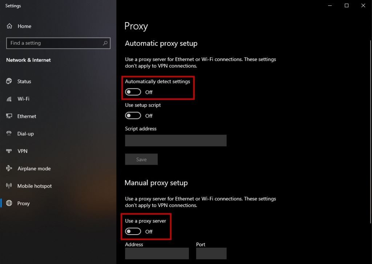Viewport: 372px width, 264px height.
Task: Click the proxy Address field
Action: [x=157, y=253]
